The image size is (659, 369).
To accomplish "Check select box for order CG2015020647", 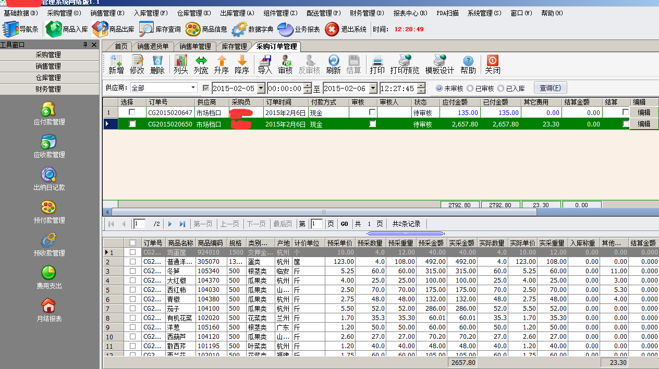I will tap(132, 112).
